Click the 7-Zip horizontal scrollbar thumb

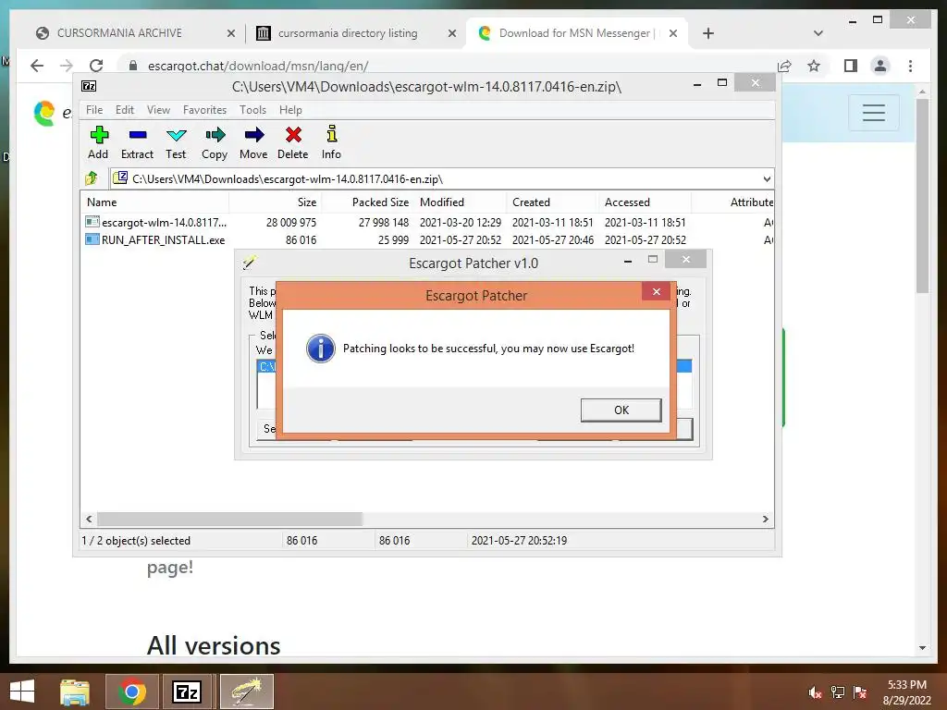pos(229,520)
